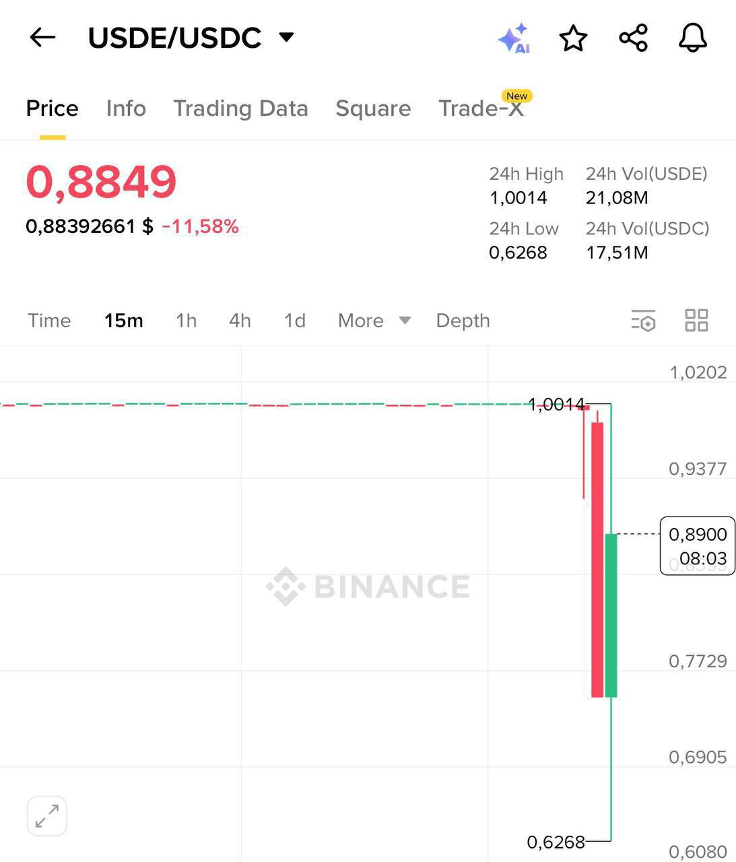Image resolution: width=736 pixels, height=862 pixels.
Task: Select the 4h chart interval
Action: coord(240,321)
